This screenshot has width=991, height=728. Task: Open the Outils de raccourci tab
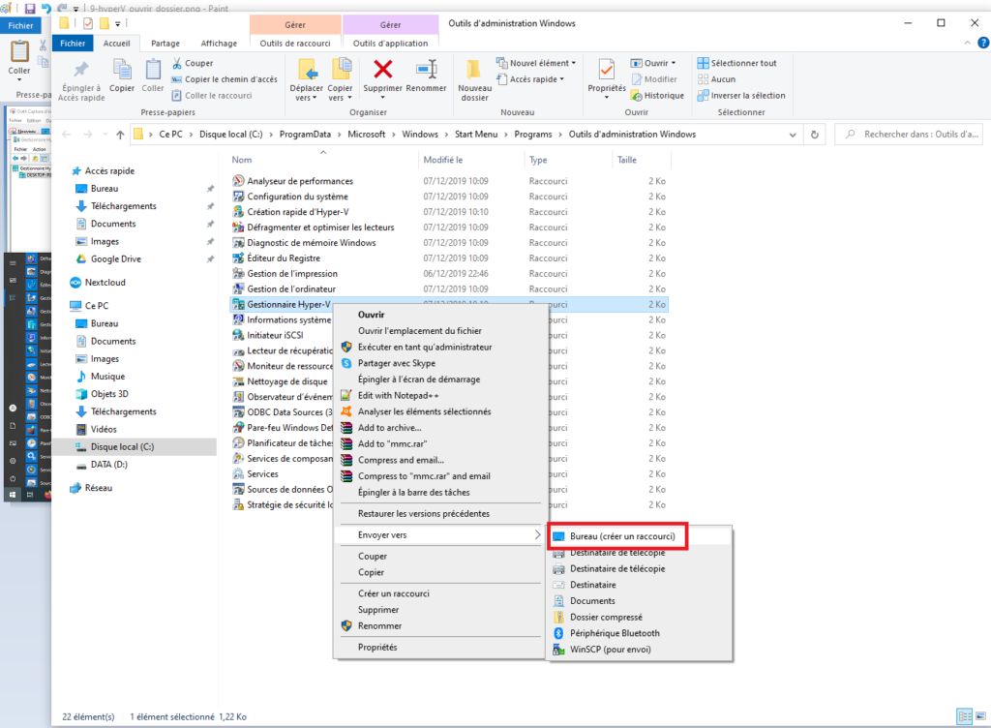point(295,44)
